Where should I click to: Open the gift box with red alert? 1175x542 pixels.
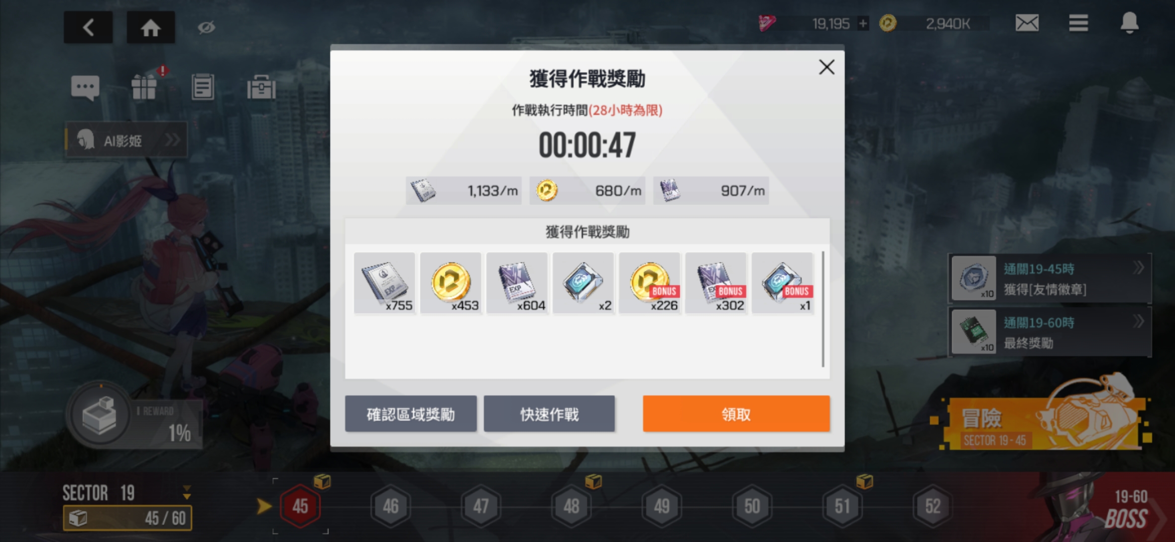click(x=145, y=86)
